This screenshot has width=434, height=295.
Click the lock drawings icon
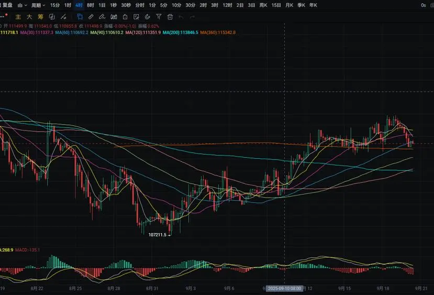coord(125,17)
